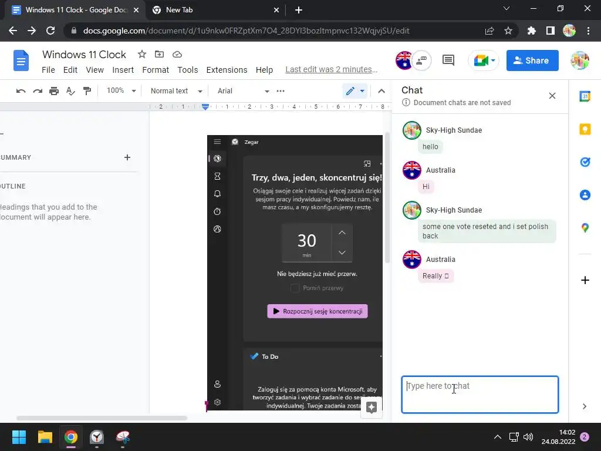
Task: Open the Clock app from taskbar
Action: click(97, 437)
